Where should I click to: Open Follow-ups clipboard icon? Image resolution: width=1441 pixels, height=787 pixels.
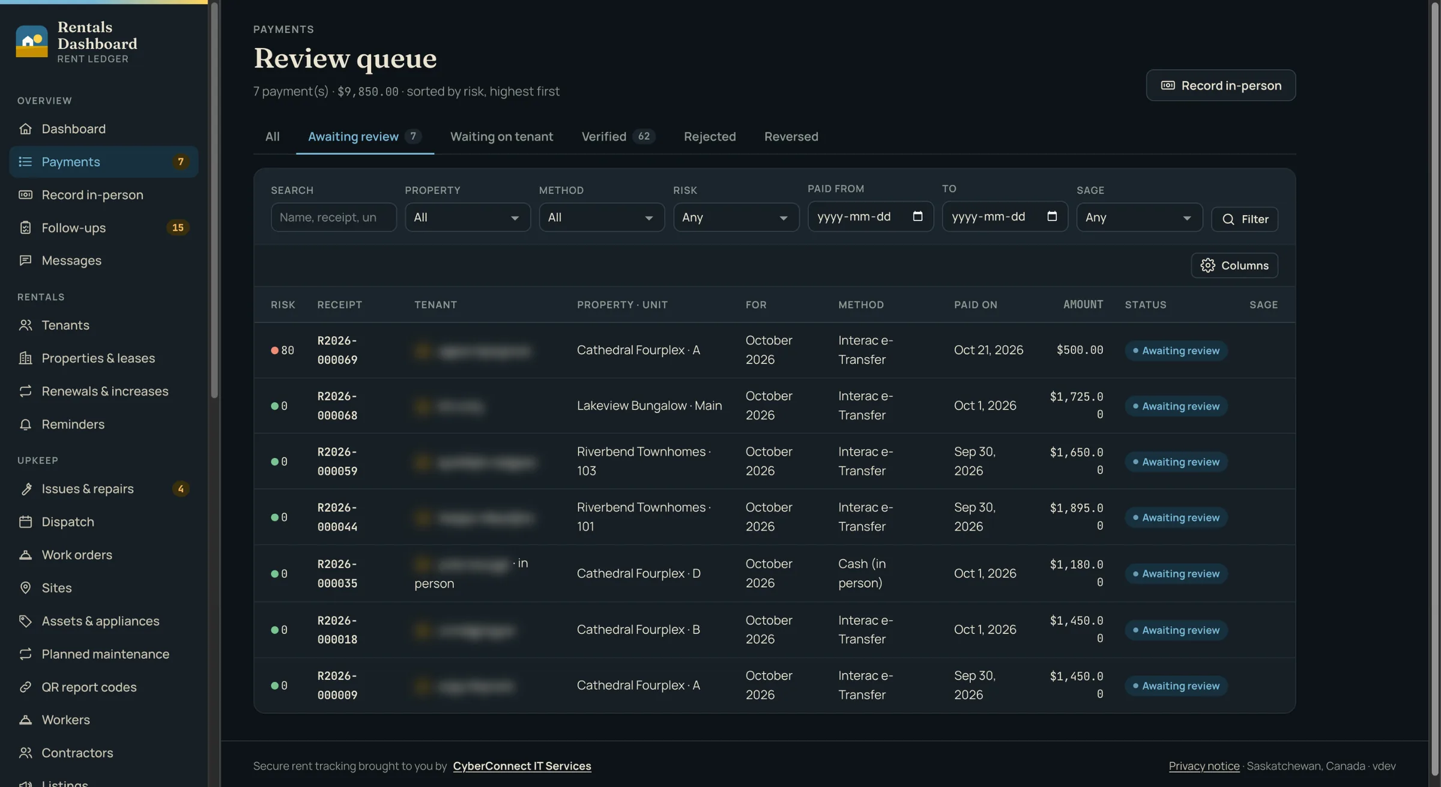25,228
